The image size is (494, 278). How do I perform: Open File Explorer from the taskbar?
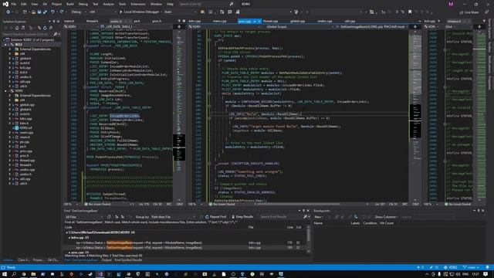[33, 274]
